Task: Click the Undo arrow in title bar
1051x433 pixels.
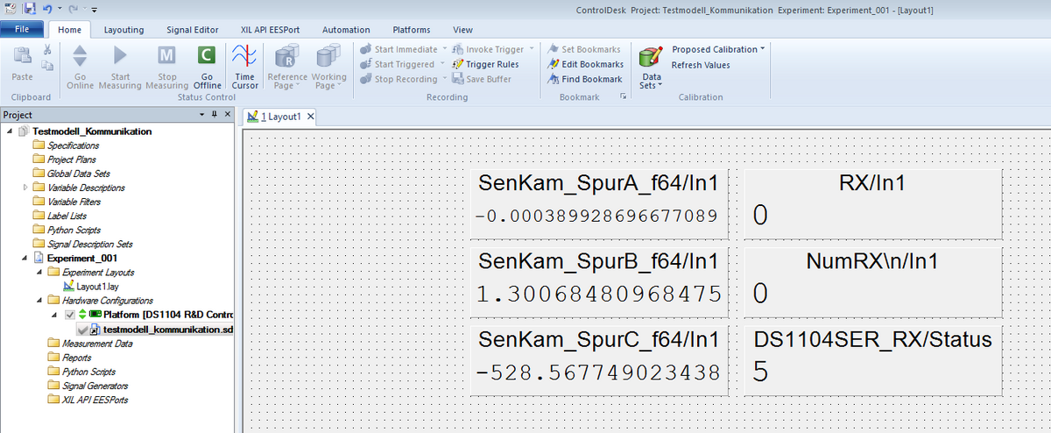Action: 47,9
